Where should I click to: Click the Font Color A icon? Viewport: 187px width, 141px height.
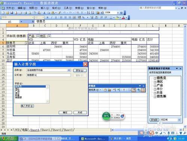pyautogui.click(x=123, y=18)
